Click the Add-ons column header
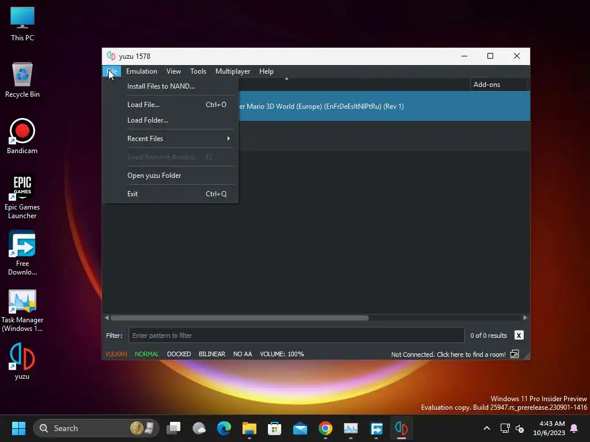 click(499, 85)
